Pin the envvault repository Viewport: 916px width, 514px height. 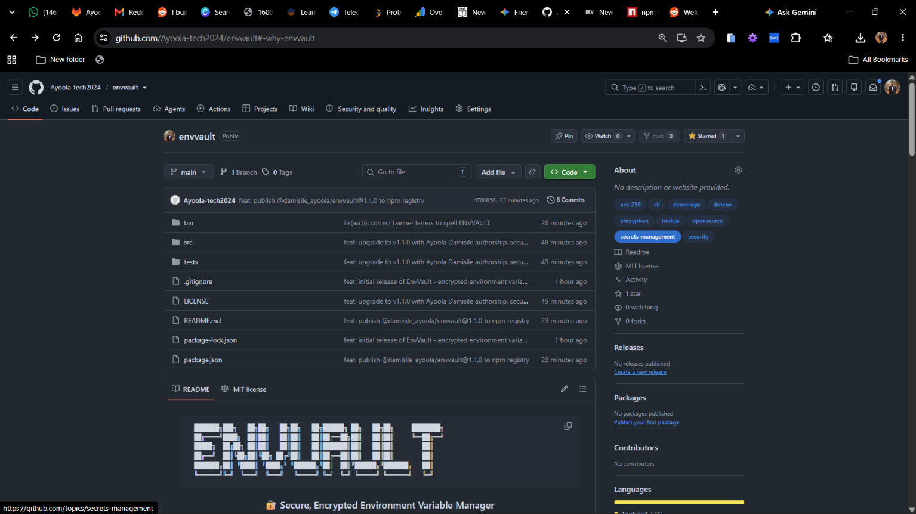tap(564, 136)
